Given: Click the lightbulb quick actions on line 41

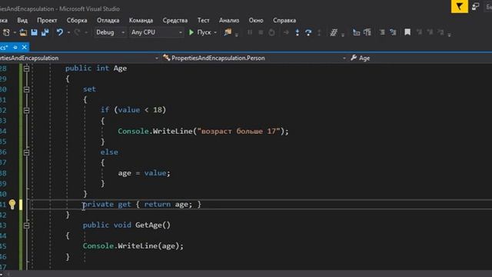Looking at the screenshot, I should (12, 205).
